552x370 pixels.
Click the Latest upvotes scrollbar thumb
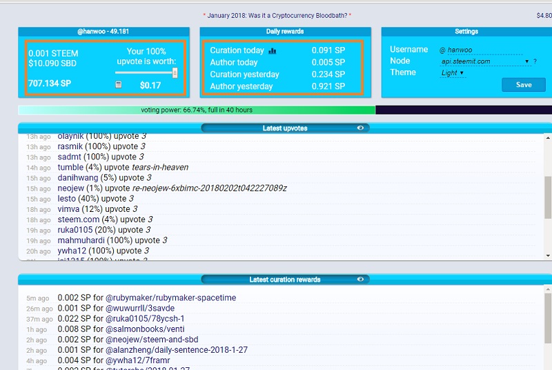tap(548, 197)
